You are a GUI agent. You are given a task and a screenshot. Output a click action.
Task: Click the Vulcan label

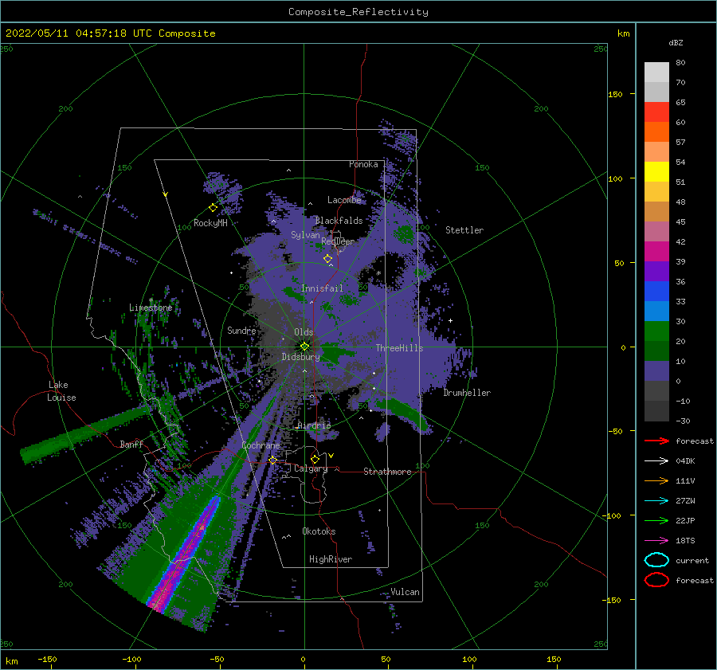point(406,592)
